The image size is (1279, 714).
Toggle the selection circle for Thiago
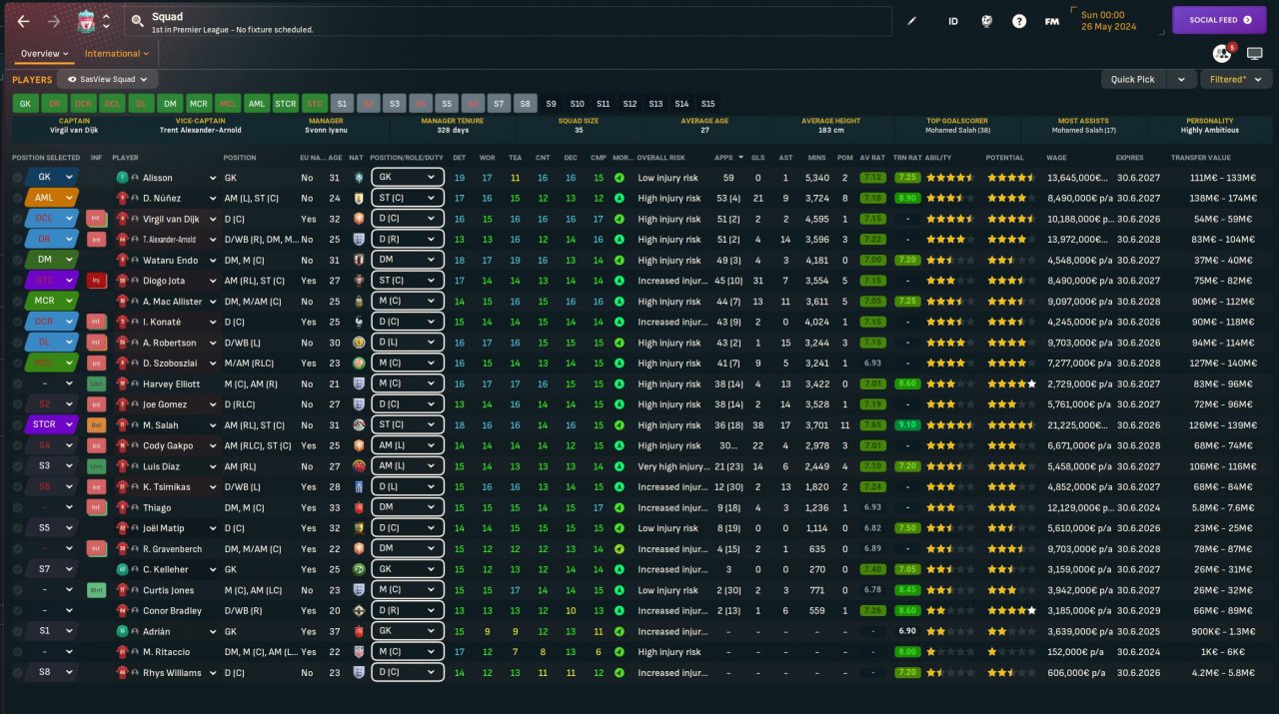pyautogui.click(x=17, y=507)
